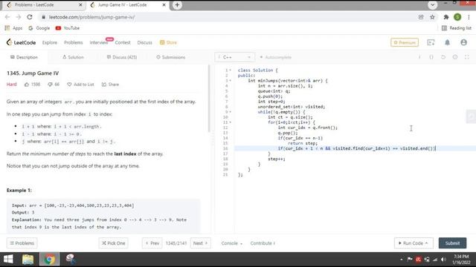The width and height of the screenshot is (476, 267).
Task: Switch to the Solution tab
Action: (73, 57)
